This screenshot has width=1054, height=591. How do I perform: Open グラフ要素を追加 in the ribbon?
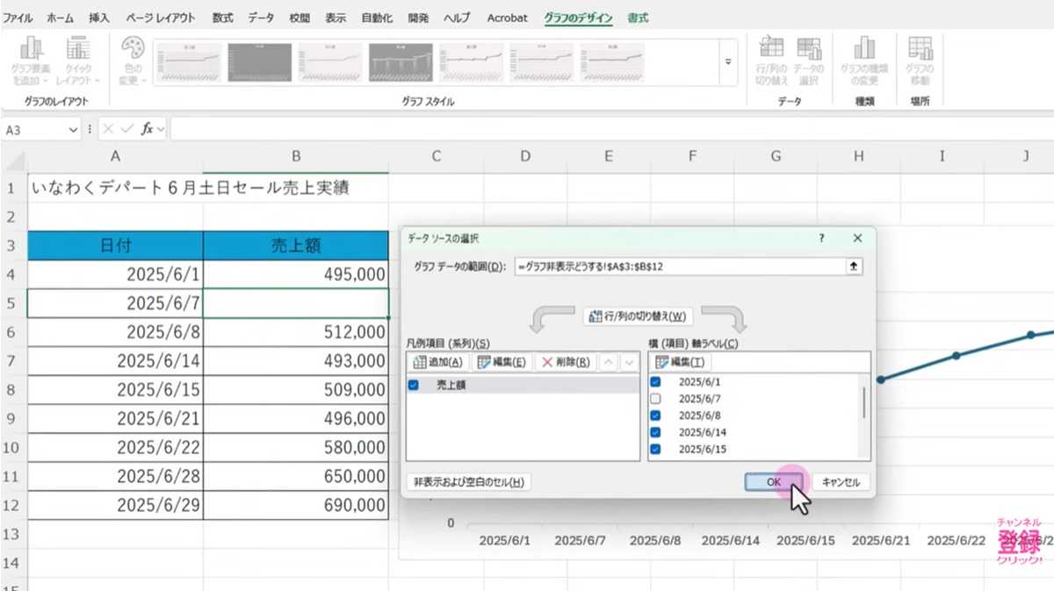click(32, 59)
